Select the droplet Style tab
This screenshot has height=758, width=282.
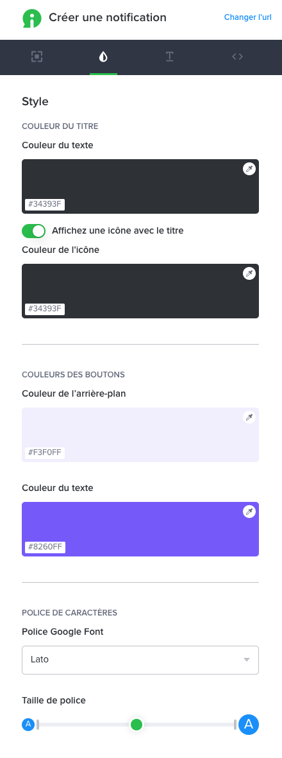point(103,57)
